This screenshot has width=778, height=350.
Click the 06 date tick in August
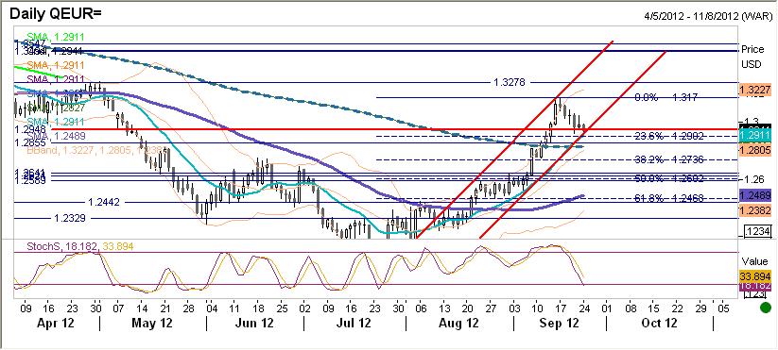[x=421, y=308]
